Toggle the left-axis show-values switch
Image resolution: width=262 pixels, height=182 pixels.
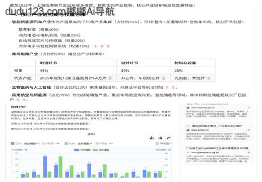(x=57, y=144)
